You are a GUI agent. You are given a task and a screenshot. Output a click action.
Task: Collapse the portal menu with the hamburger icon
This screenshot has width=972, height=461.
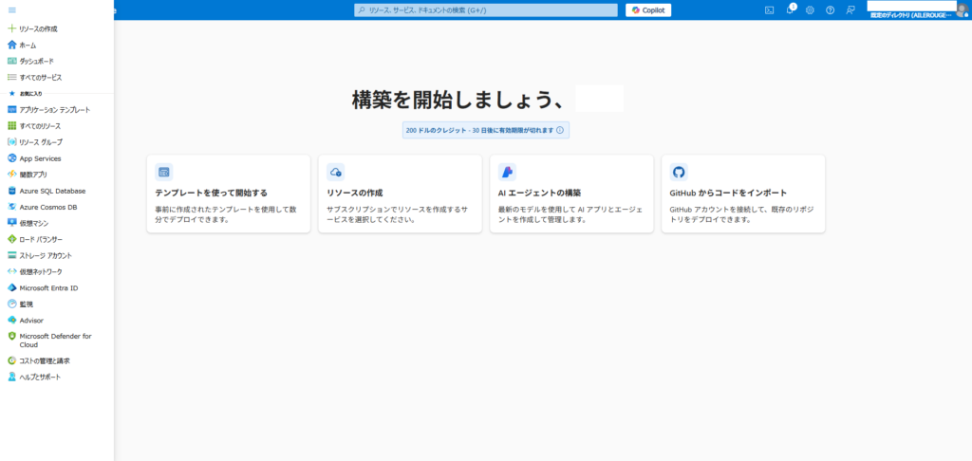click(11, 9)
